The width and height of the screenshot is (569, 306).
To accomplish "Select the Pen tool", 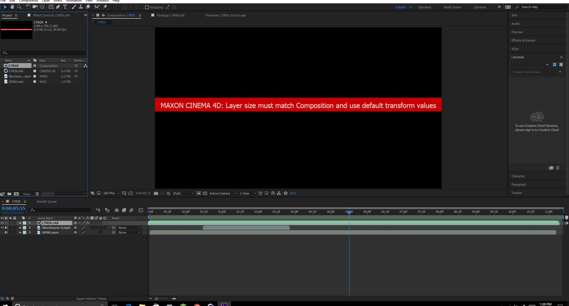I will pos(58,7).
